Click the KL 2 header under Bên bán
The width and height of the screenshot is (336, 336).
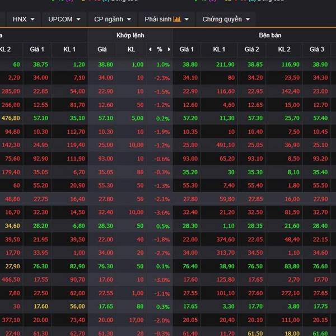(x=284, y=49)
